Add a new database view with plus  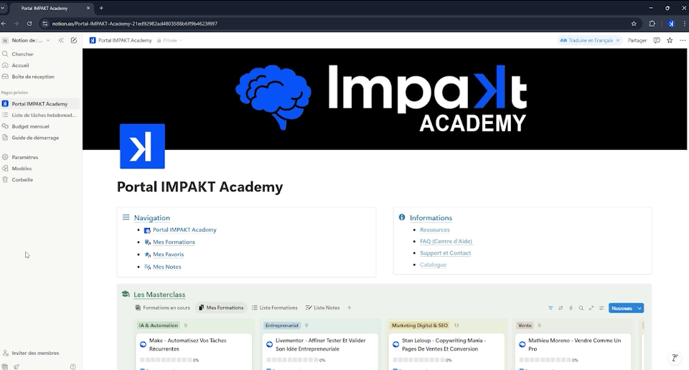[x=350, y=308]
